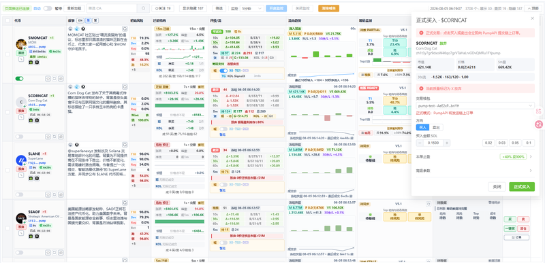Image resolution: width=545 pixels, height=263 pixels.
Task: Open the X icon link for $MOMCAT
Action: (37, 63)
